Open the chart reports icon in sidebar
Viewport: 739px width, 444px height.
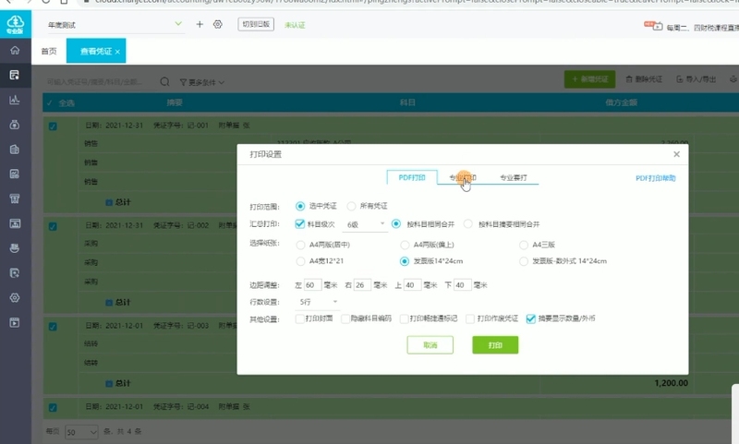point(14,100)
